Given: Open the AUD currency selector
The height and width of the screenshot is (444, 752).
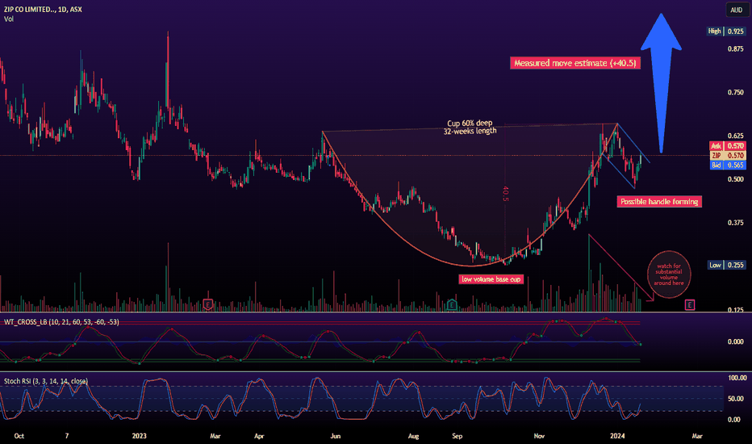Looking at the screenshot, I should pyautogui.click(x=736, y=10).
